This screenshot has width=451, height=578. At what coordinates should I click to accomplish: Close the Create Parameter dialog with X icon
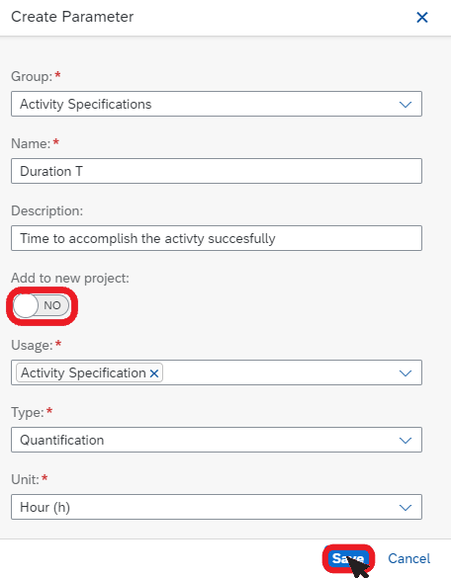(x=422, y=17)
